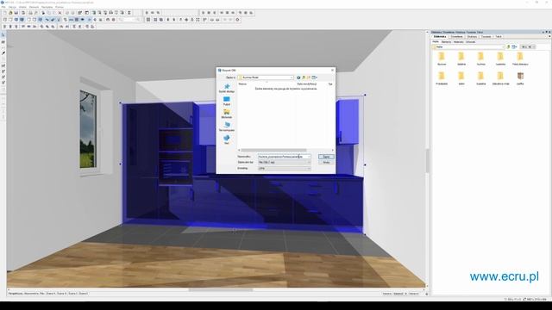Open the 'Zapisz jako typ' file type dropdown

coord(284,163)
